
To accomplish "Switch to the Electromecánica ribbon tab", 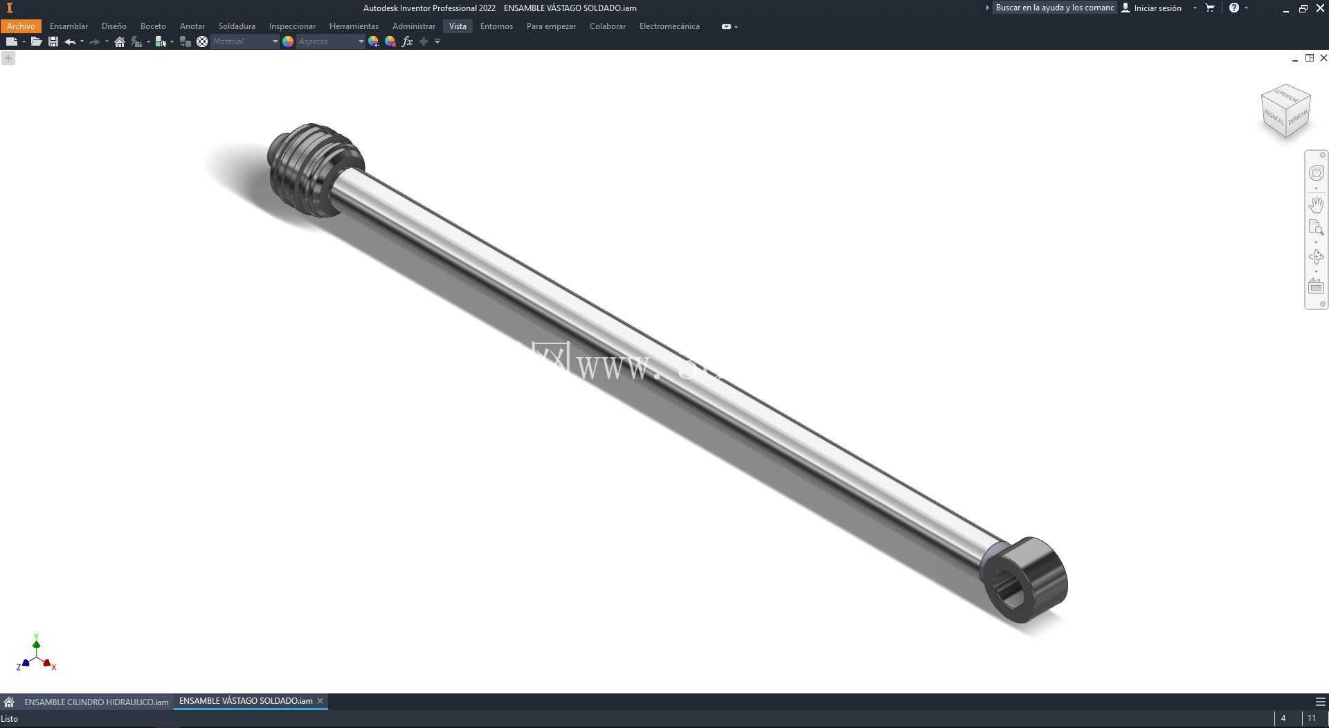I will (x=669, y=26).
